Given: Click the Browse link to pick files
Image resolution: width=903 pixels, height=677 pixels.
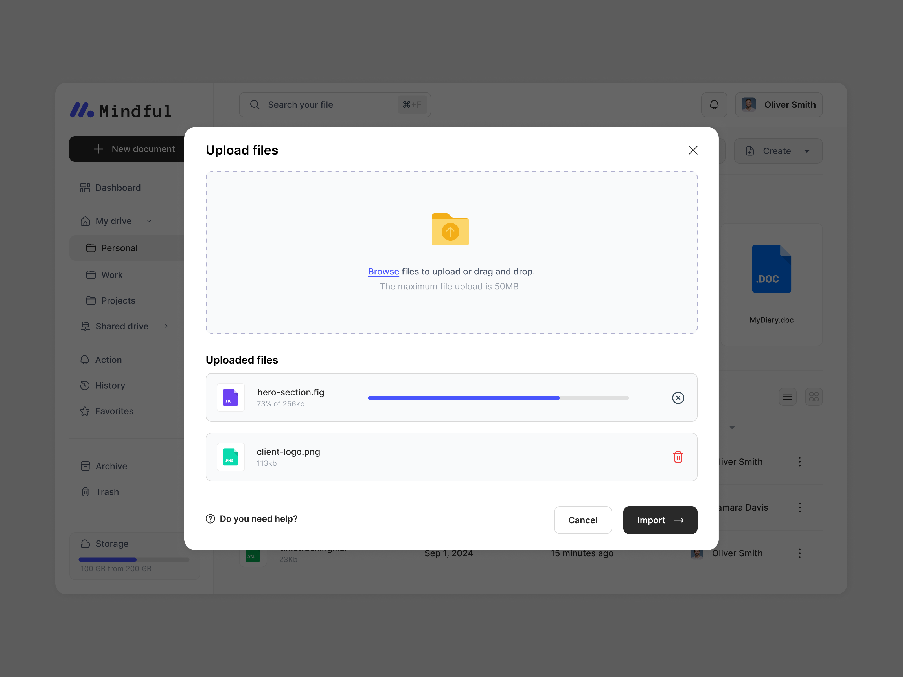Looking at the screenshot, I should coord(383,271).
